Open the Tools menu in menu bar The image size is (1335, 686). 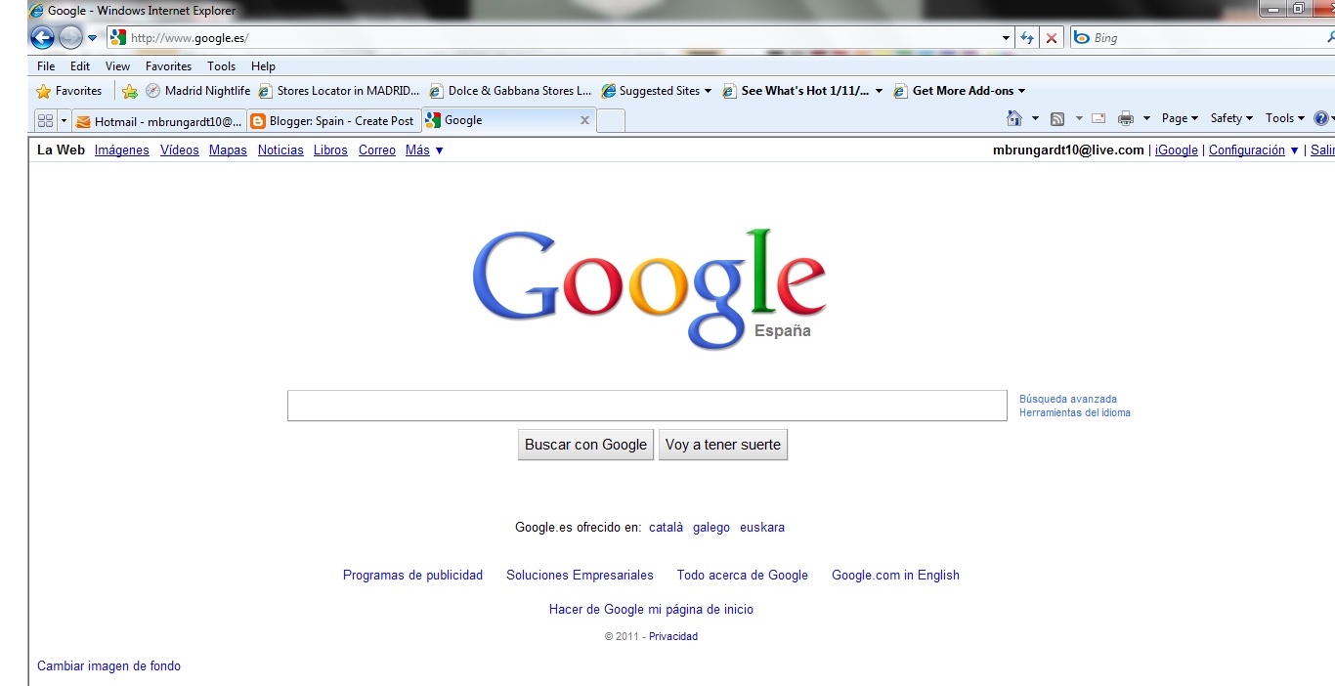click(221, 66)
